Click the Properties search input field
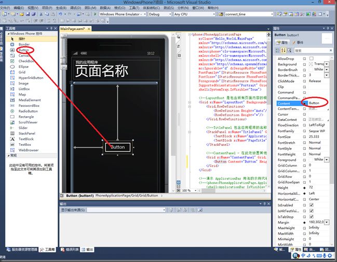Viewport: 337px width, 262px height. (x=311, y=50)
